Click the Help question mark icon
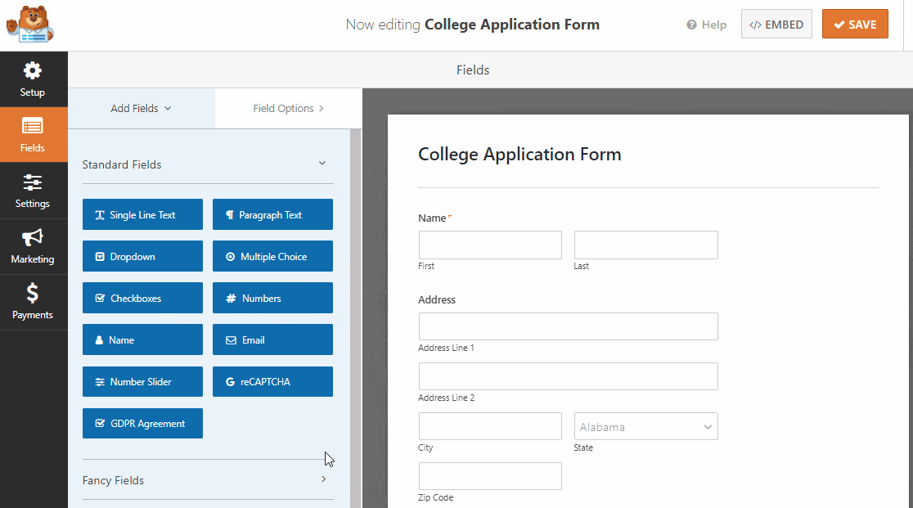Viewport: 913px width, 508px height. tap(691, 25)
